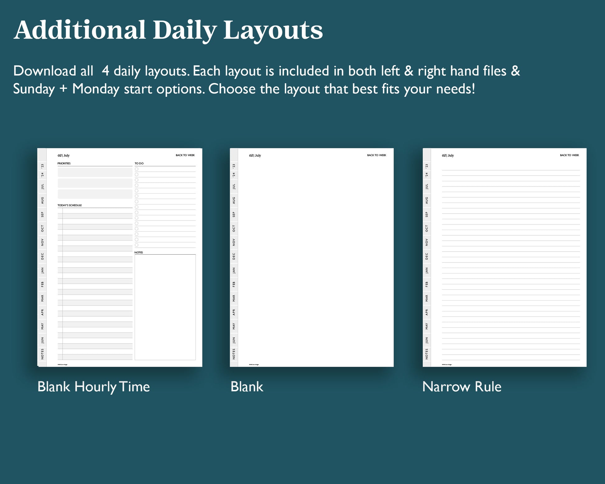This screenshot has height=484, width=605.
Task: Click the '02 | July' date on Blank Hourly Time page
Action: pyautogui.click(x=64, y=155)
